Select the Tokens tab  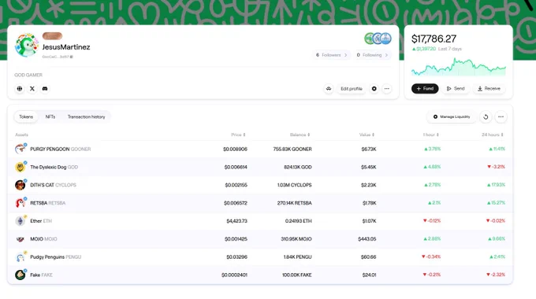tap(26, 116)
